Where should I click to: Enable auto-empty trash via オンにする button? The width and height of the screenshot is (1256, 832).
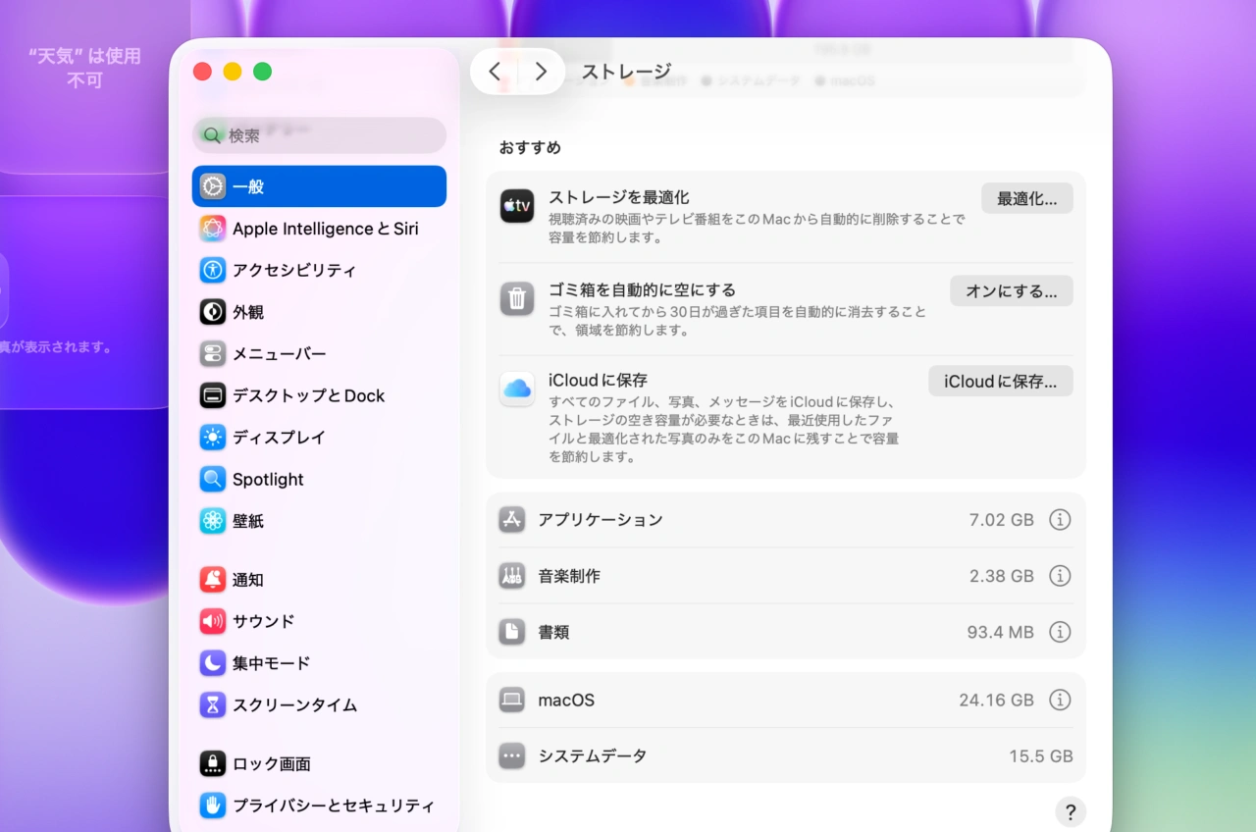(x=1011, y=290)
